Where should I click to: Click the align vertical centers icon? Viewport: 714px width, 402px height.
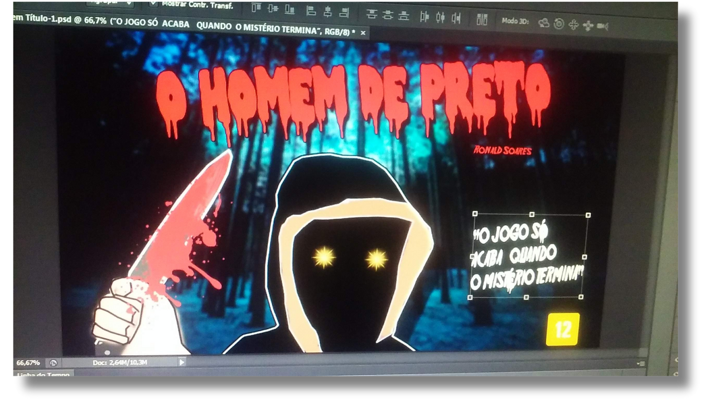pyautogui.click(x=273, y=8)
